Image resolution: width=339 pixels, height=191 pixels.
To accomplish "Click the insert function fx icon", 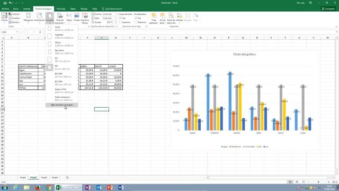I will click(40, 32).
